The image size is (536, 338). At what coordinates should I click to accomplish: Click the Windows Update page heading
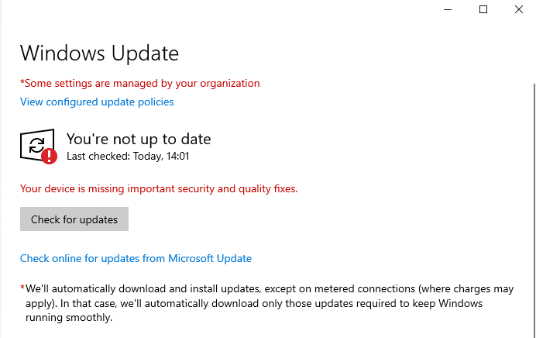pyautogui.click(x=99, y=53)
